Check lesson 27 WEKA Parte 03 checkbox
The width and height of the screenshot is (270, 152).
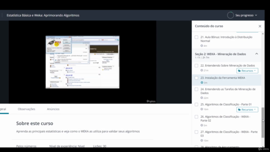pyautogui.click(x=196, y=132)
